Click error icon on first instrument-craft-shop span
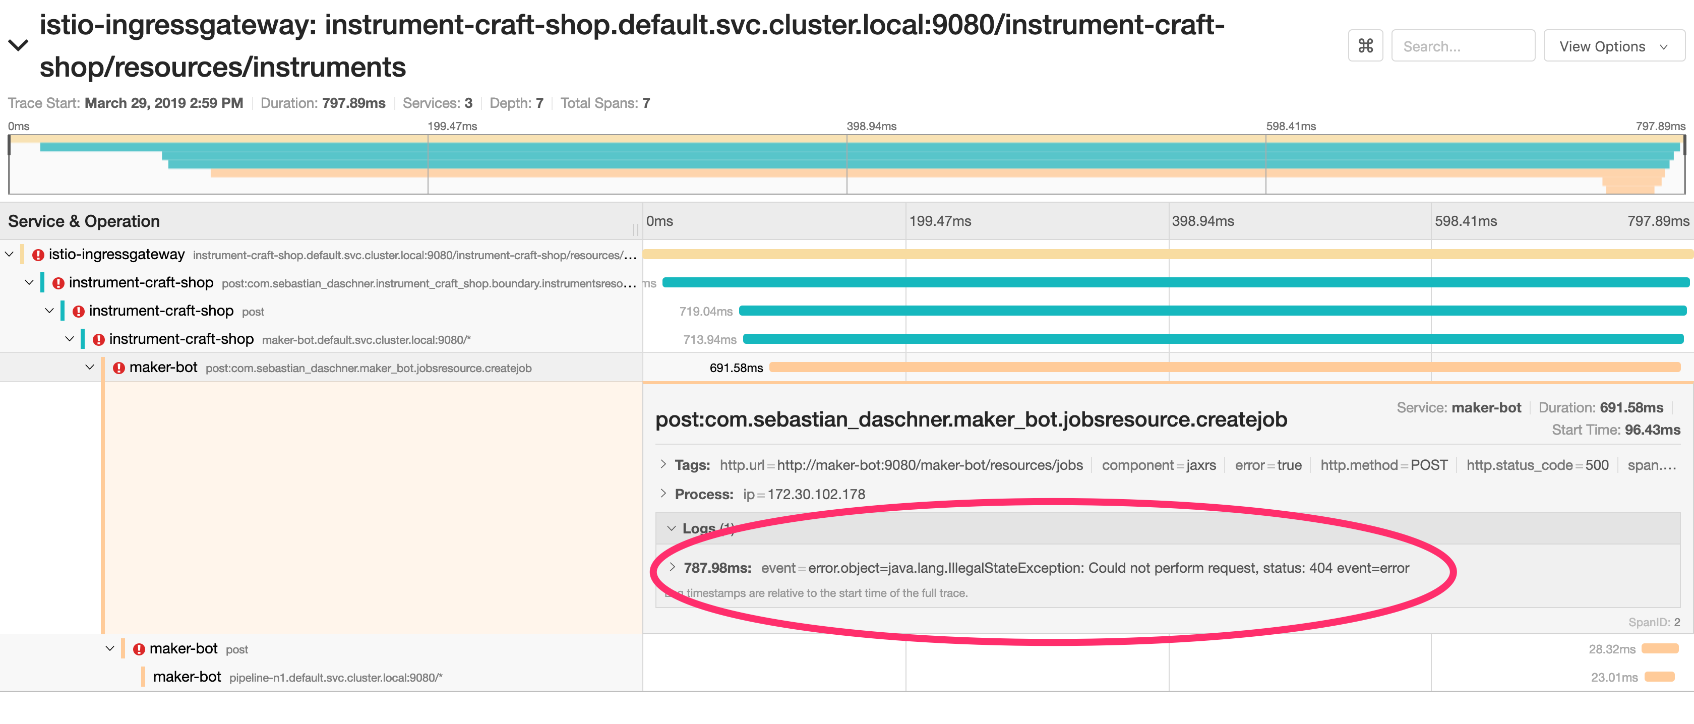Image resolution: width=1694 pixels, height=724 pixels. pyautogui.click(x=58, y=283)
